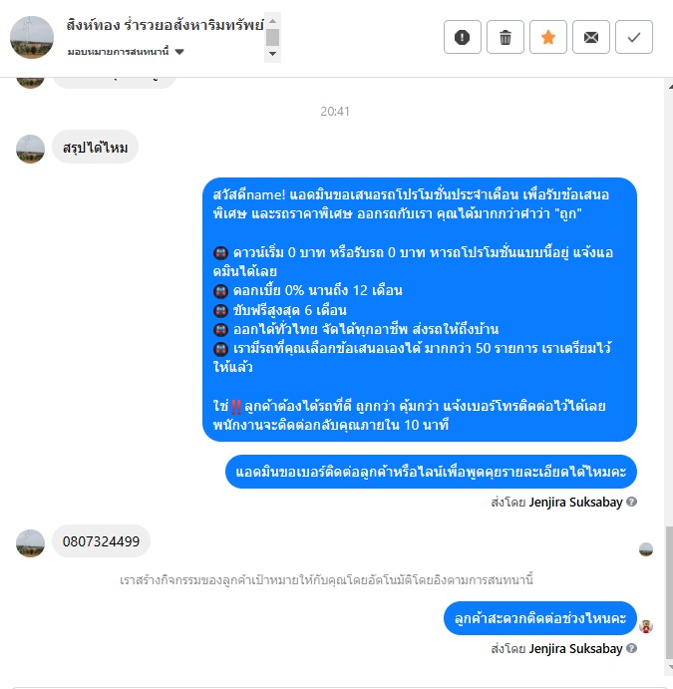Image resolution: width=673 pixels, height=689 pixels.
Task: Mark conversation as spam with exclamation icon
Action: (x=463, y=37)
